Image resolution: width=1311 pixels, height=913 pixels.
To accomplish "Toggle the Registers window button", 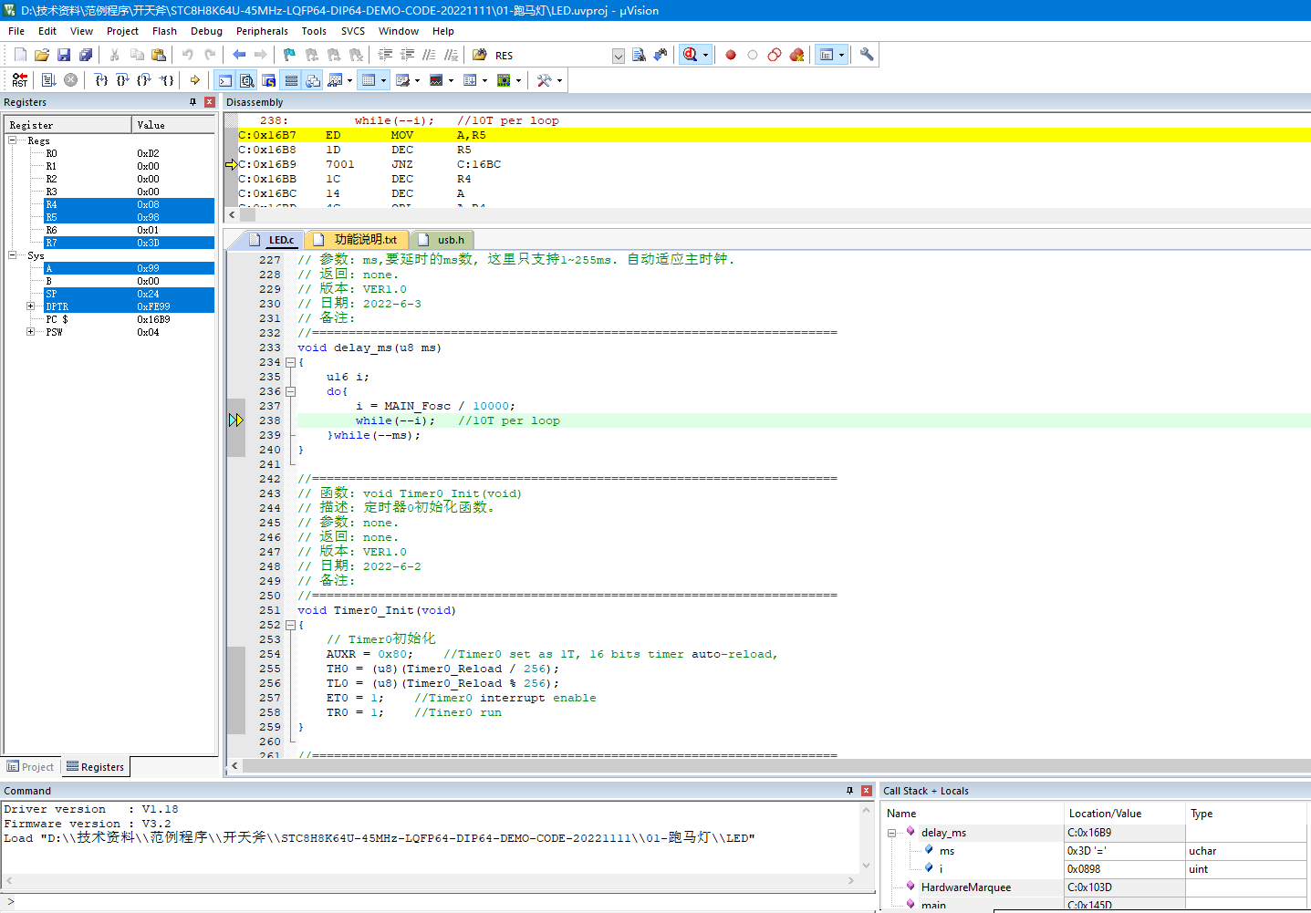I will pyautogui.click(x=291, y=80).
